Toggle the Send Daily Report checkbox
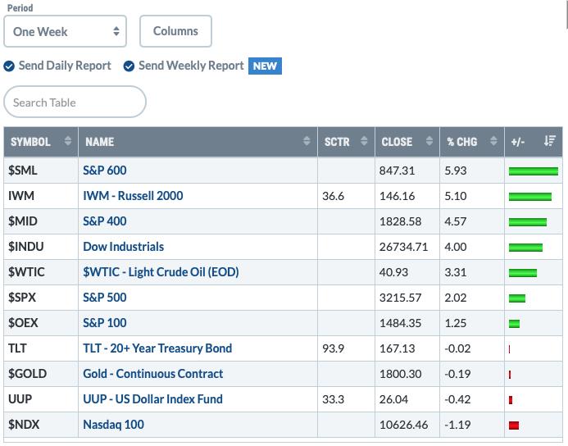This screenshot has height=446, width=568. (9, 66)
